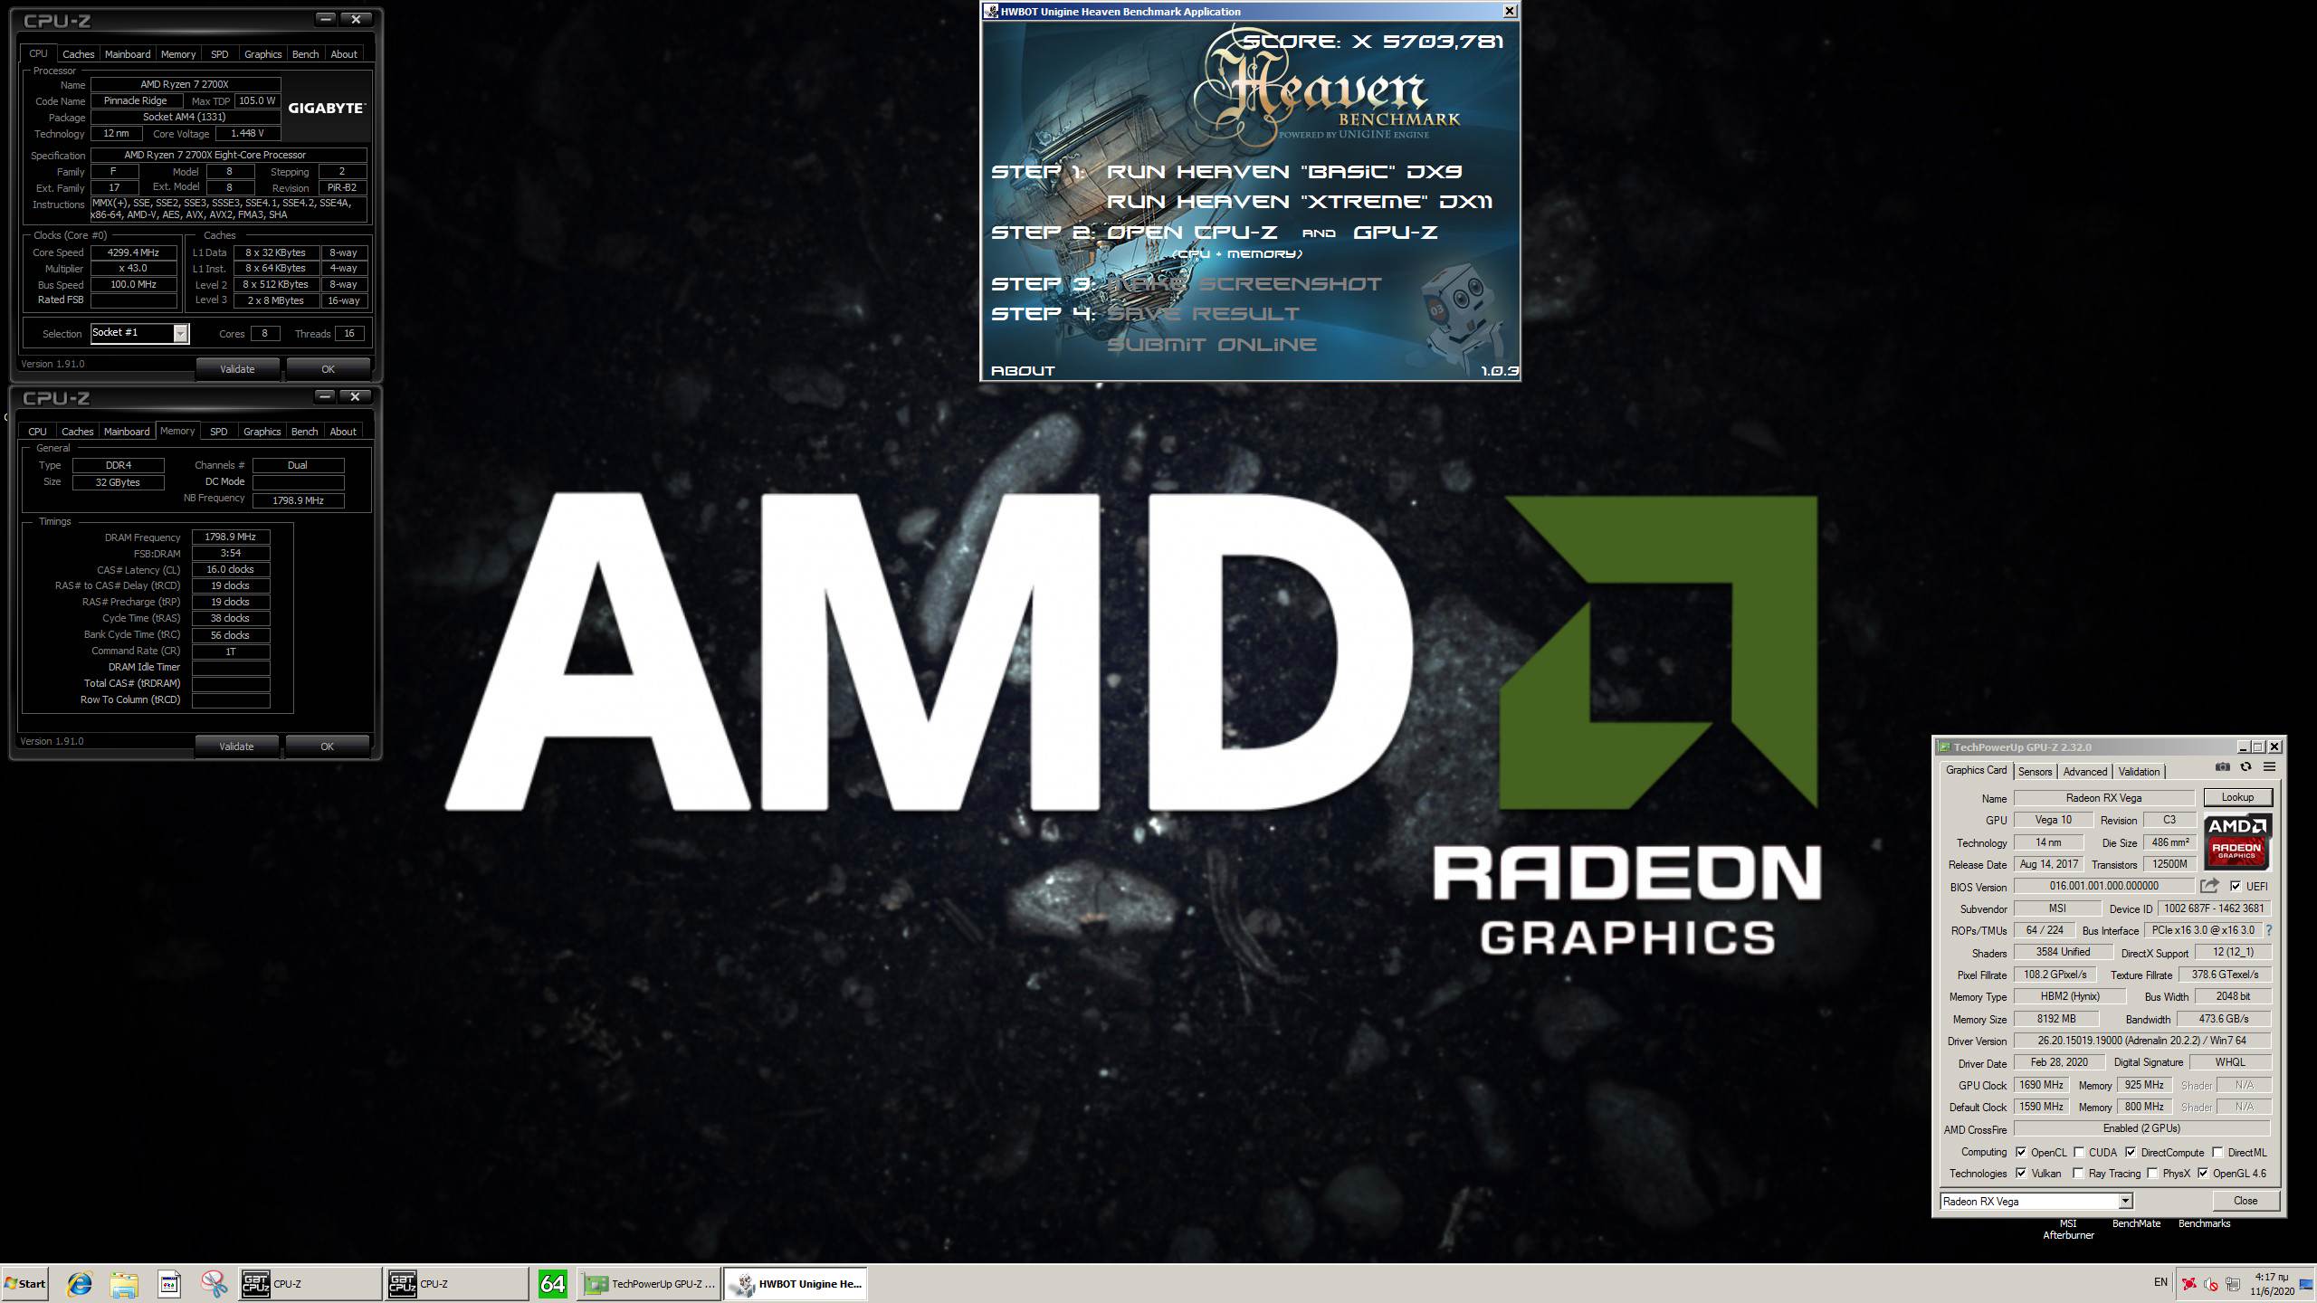Close the HWBOT Unigine Heaven window
The height and width of the screenshot is (1303, 2317).
pyautogui.click(x=1510, y=11)
